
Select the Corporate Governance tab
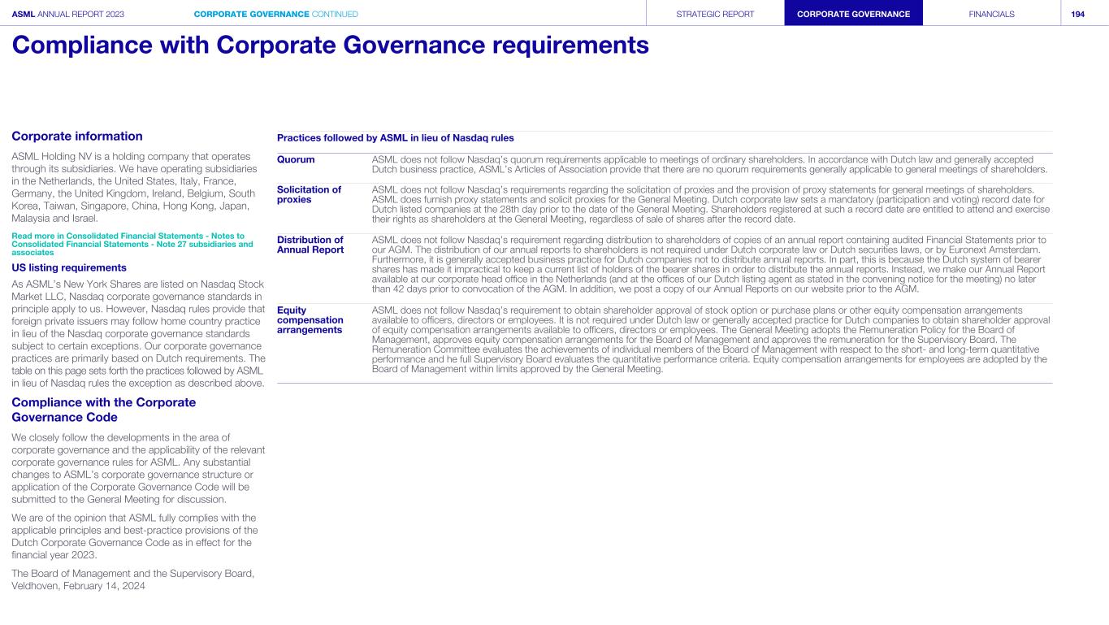coord(853,14)
